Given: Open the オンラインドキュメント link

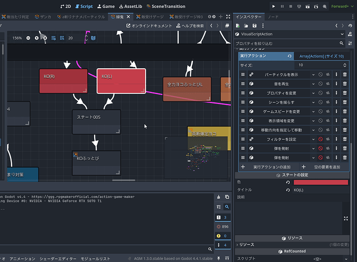Looking at the screenshot, I should (149, 26).
